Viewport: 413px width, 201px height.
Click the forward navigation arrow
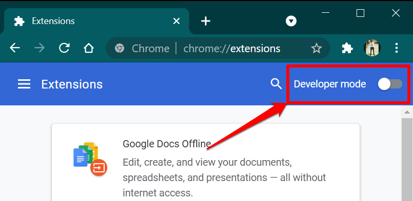40,48
